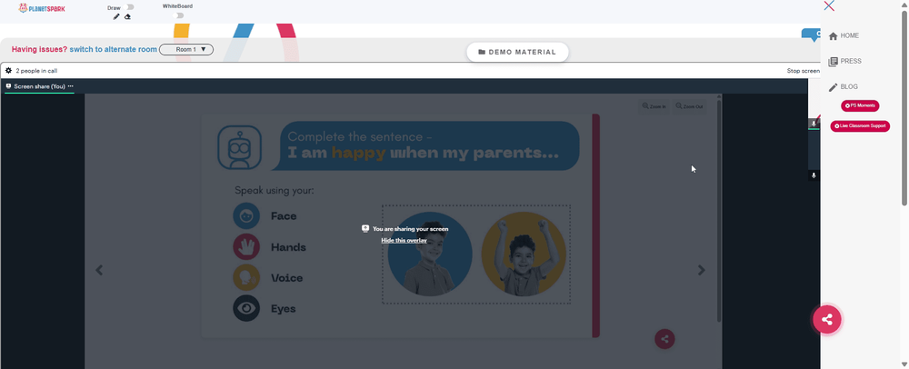Click the PlanetSpark logo
The image size is (909, 369).
[42, 8]
